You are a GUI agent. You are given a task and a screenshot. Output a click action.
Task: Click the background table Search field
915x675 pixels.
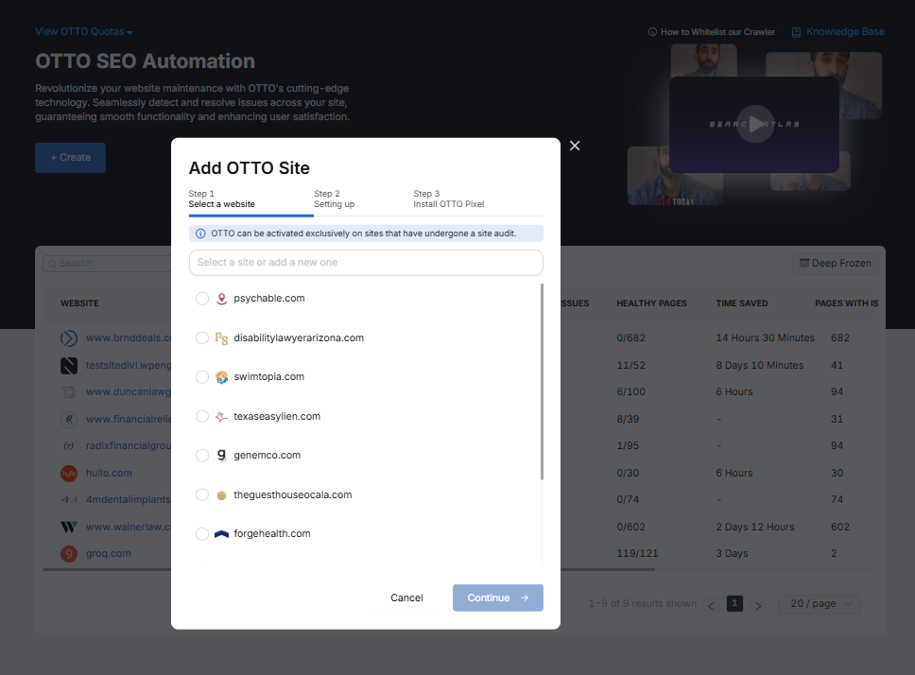coord(107,263)
